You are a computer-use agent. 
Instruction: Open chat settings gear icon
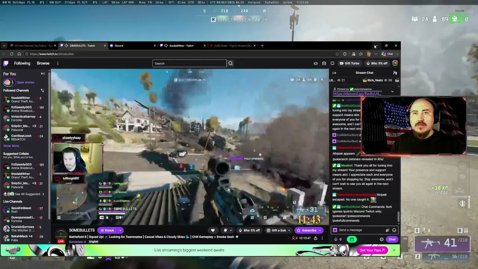pos(382,239)
